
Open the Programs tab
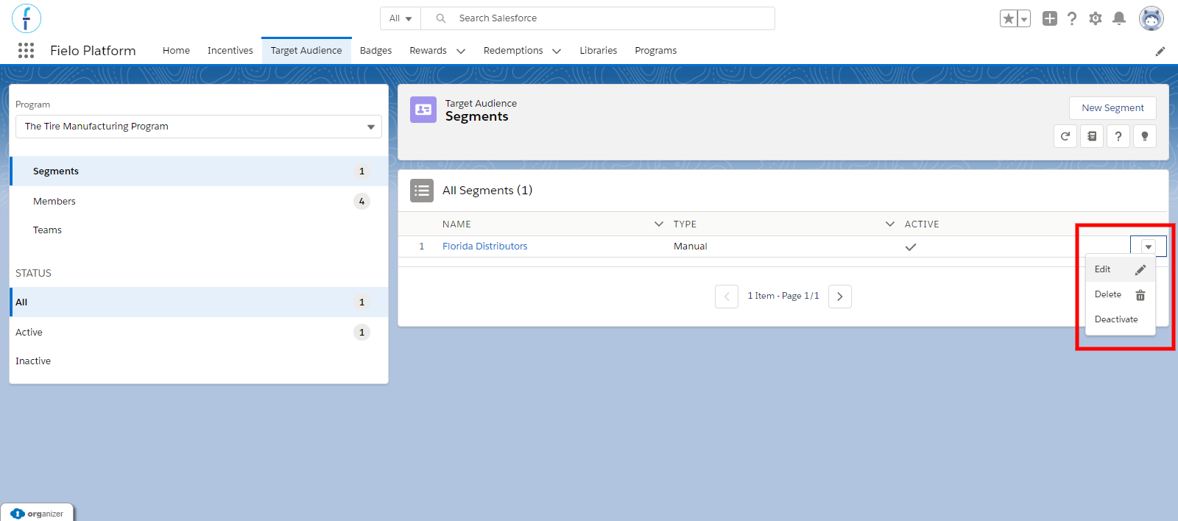655,51
